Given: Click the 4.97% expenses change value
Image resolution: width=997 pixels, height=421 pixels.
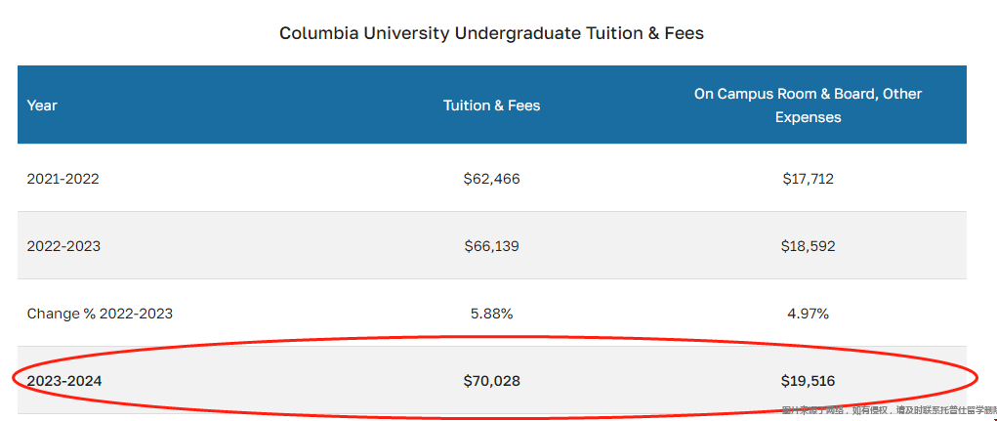Looking at the screenshot, I should 809,314.
